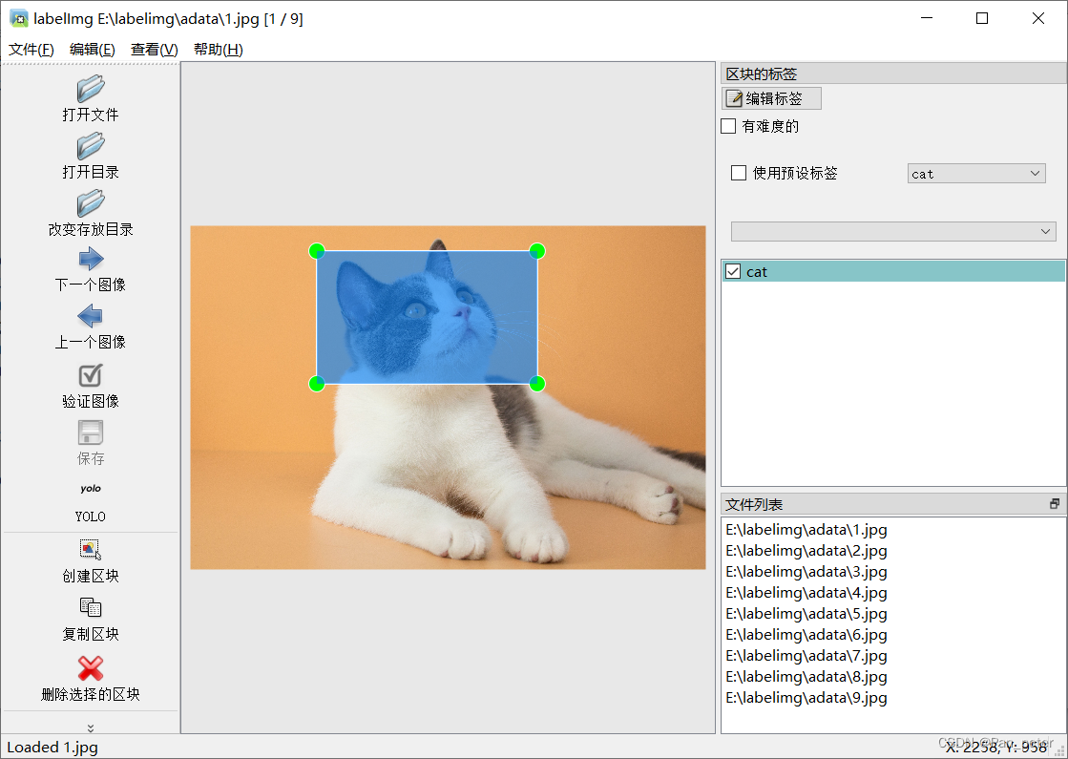Click the Box Labels (区块的标签) panel title
This screenshot has height=759, width=1068.
(761, 74)
